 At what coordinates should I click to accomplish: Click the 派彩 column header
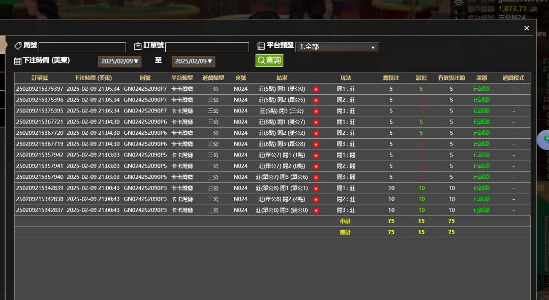[421, 78]
